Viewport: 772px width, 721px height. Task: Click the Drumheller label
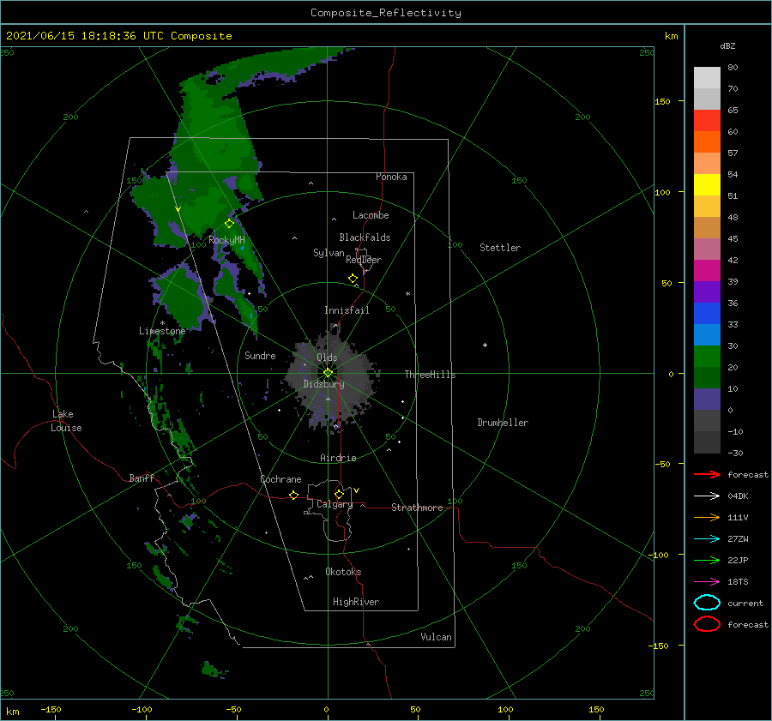coord(503,423)
